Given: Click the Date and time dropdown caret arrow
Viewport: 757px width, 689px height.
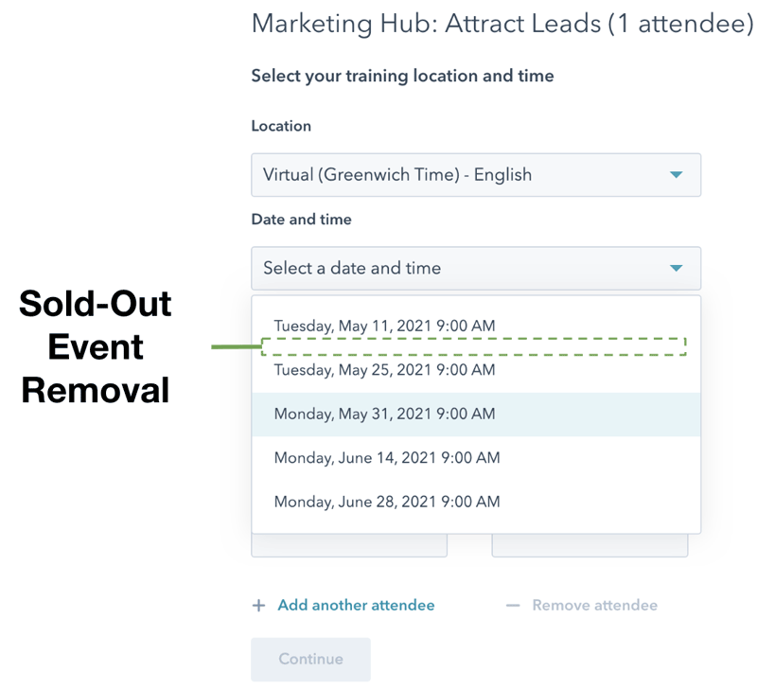Looking at the screenshot, I should [x=676, y=269].
